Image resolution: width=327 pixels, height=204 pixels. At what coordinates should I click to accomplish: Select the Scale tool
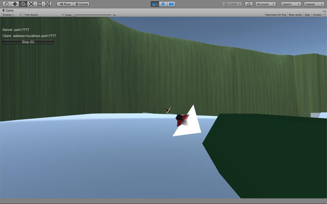pyautogui.click(x=31, y=4)
